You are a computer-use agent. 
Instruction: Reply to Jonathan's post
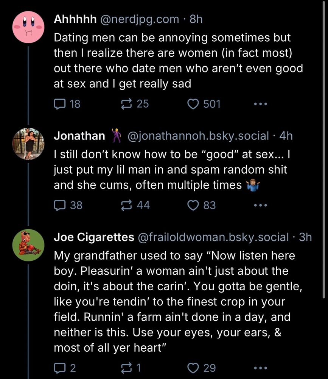[x=60, y=205]
